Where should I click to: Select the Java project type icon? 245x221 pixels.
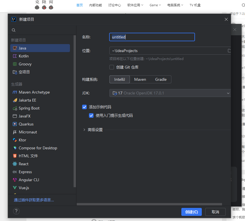(15, 48)
